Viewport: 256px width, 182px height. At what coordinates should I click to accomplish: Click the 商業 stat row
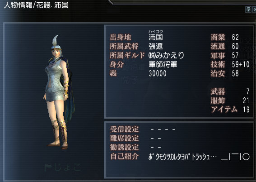pyautogui.click(x=225, y=37)
